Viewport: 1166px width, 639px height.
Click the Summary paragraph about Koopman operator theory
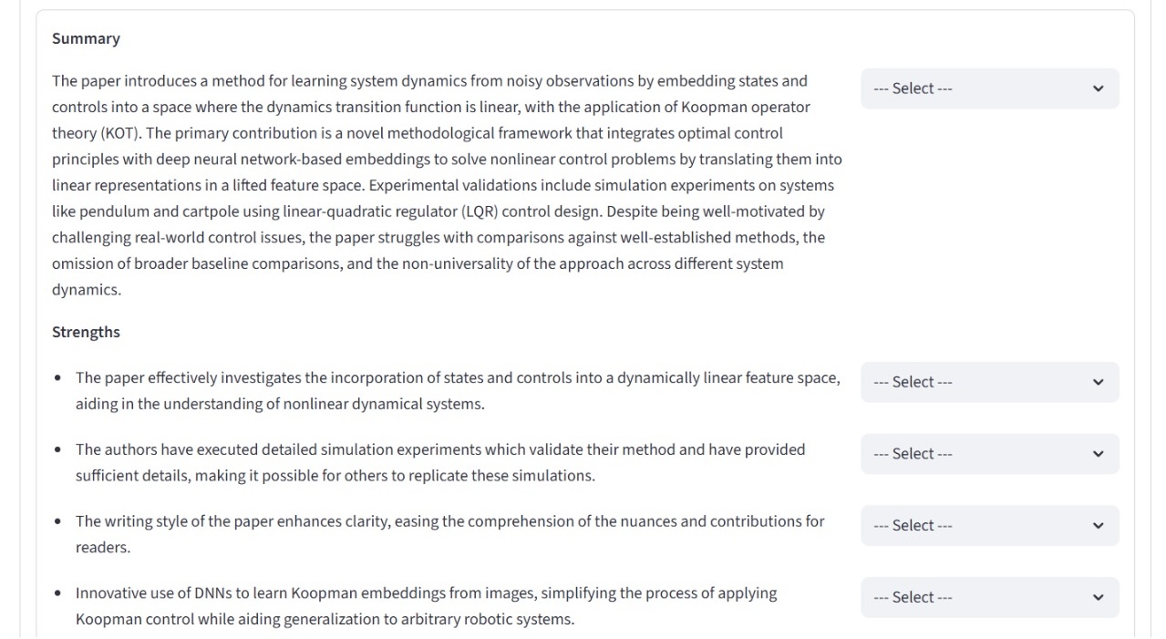coord(447,185)
